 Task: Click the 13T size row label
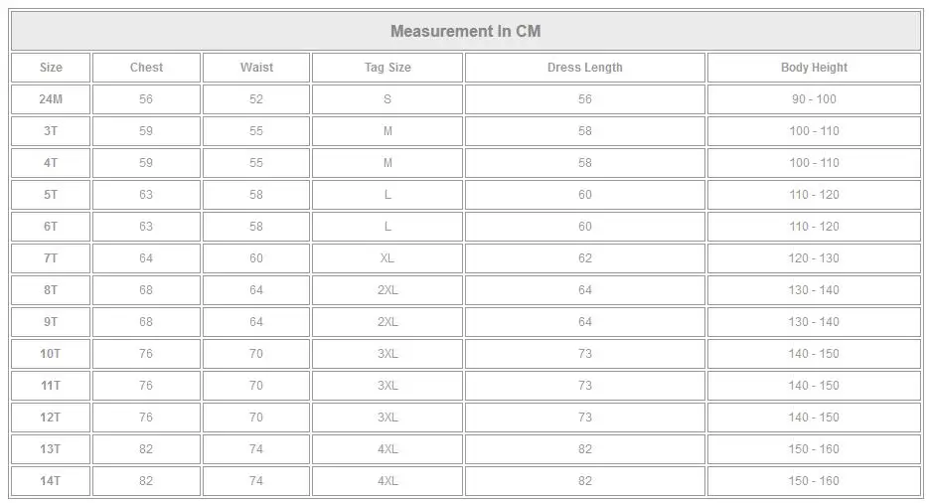pos(51,449)
